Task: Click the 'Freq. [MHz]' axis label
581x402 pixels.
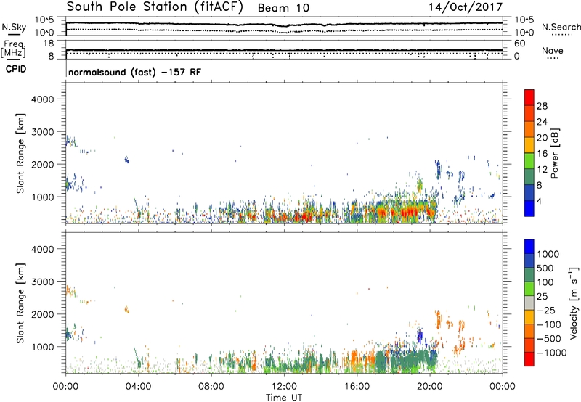Action: (13, 49)
